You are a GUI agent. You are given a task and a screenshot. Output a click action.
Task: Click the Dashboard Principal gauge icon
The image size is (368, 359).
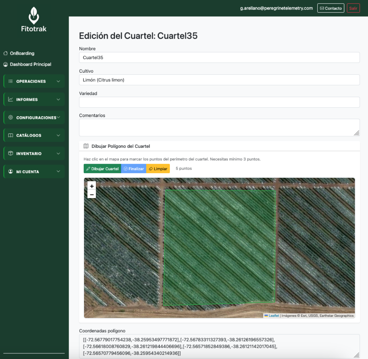[x=6, y=64]
